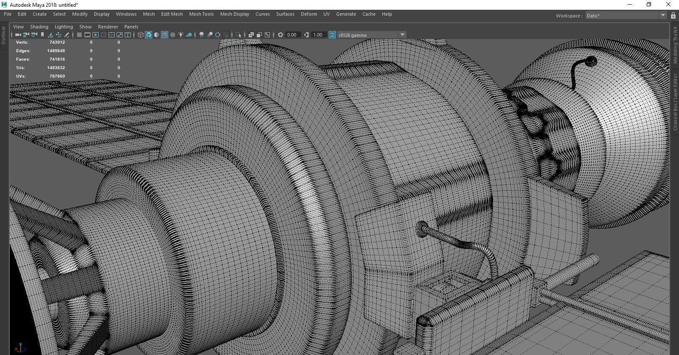Toggle the Field Chart icon

pos(112,35)
